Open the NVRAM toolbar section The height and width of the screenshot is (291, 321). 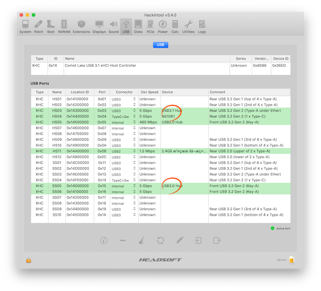[x=64, y=27]
